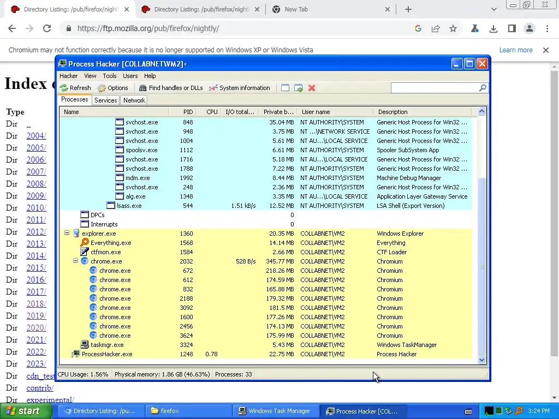The width and height of the screenshot is (559, 419).
Task: Open Chrome three-dot menu
Action: [547, 28]
